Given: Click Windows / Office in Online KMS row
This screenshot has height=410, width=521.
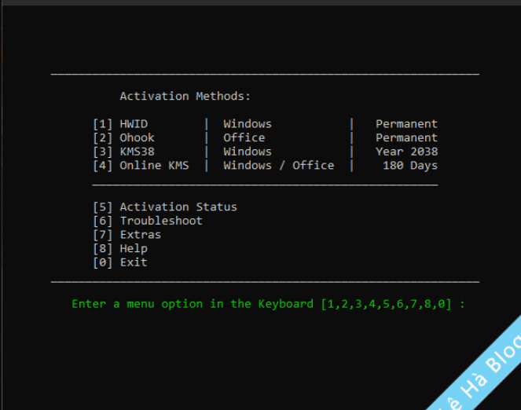Looking at the screenshot, I should (278, 166).
